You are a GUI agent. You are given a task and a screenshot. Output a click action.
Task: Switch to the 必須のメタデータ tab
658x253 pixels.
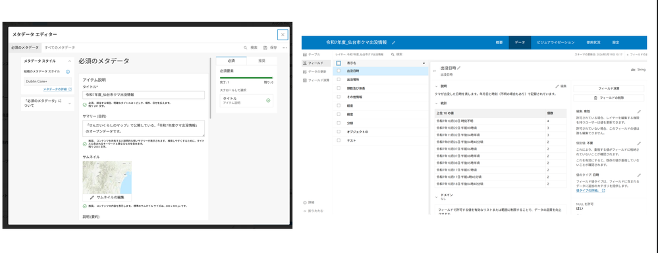[x=25, y=48]
